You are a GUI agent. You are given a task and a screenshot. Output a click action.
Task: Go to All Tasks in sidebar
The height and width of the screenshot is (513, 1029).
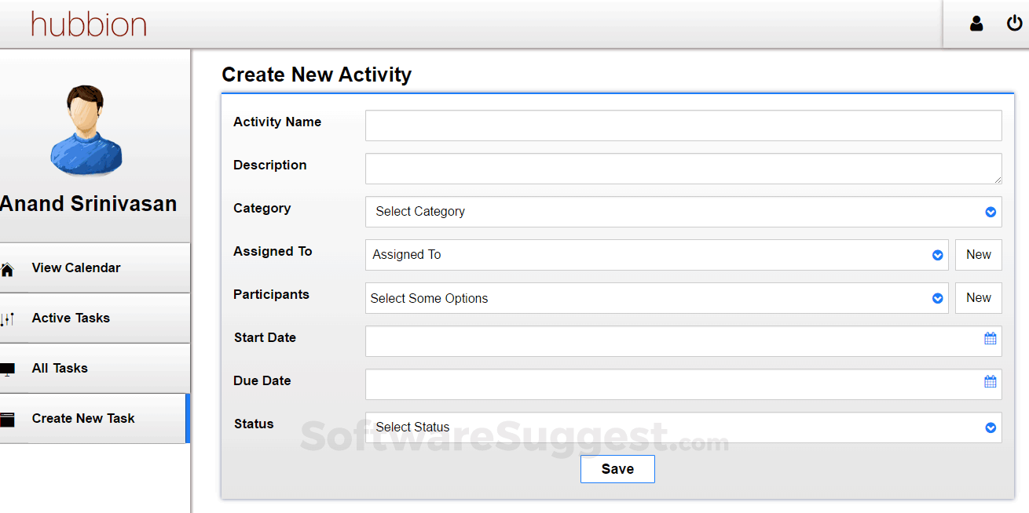point(60,369)
